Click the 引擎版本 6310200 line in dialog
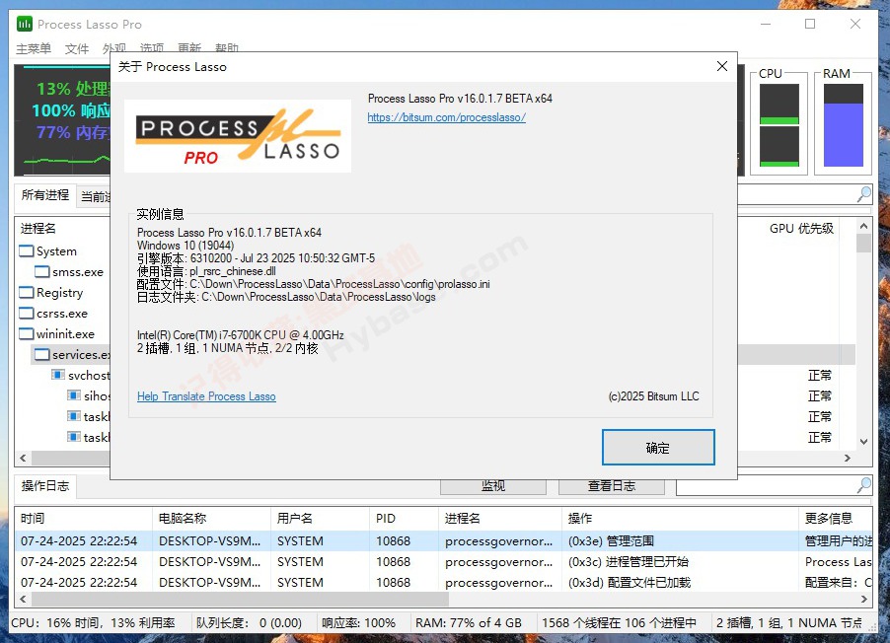The width and height of the screenshot is (890, 643). tap(256, 258)
